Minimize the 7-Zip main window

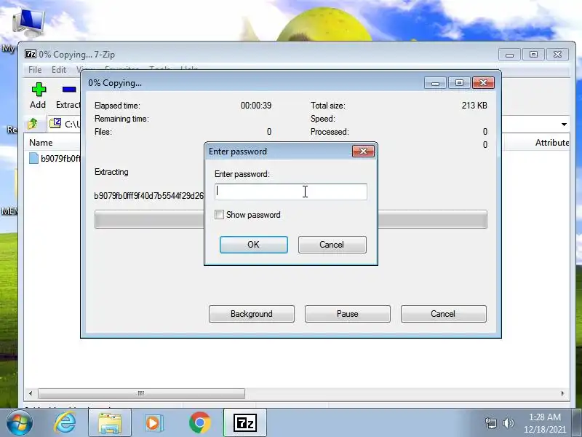pyautogui.click(x=509, y=54)
